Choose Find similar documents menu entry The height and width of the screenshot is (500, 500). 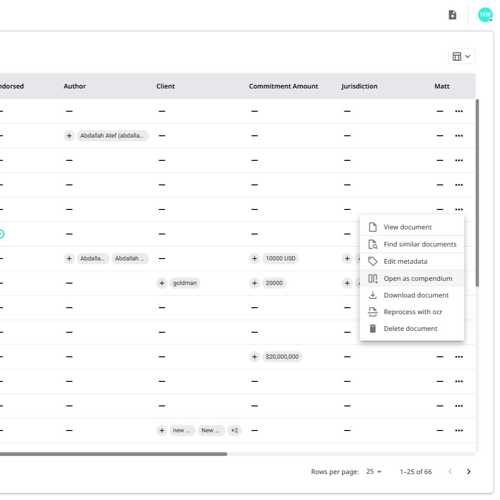click(x=419, y=244)
